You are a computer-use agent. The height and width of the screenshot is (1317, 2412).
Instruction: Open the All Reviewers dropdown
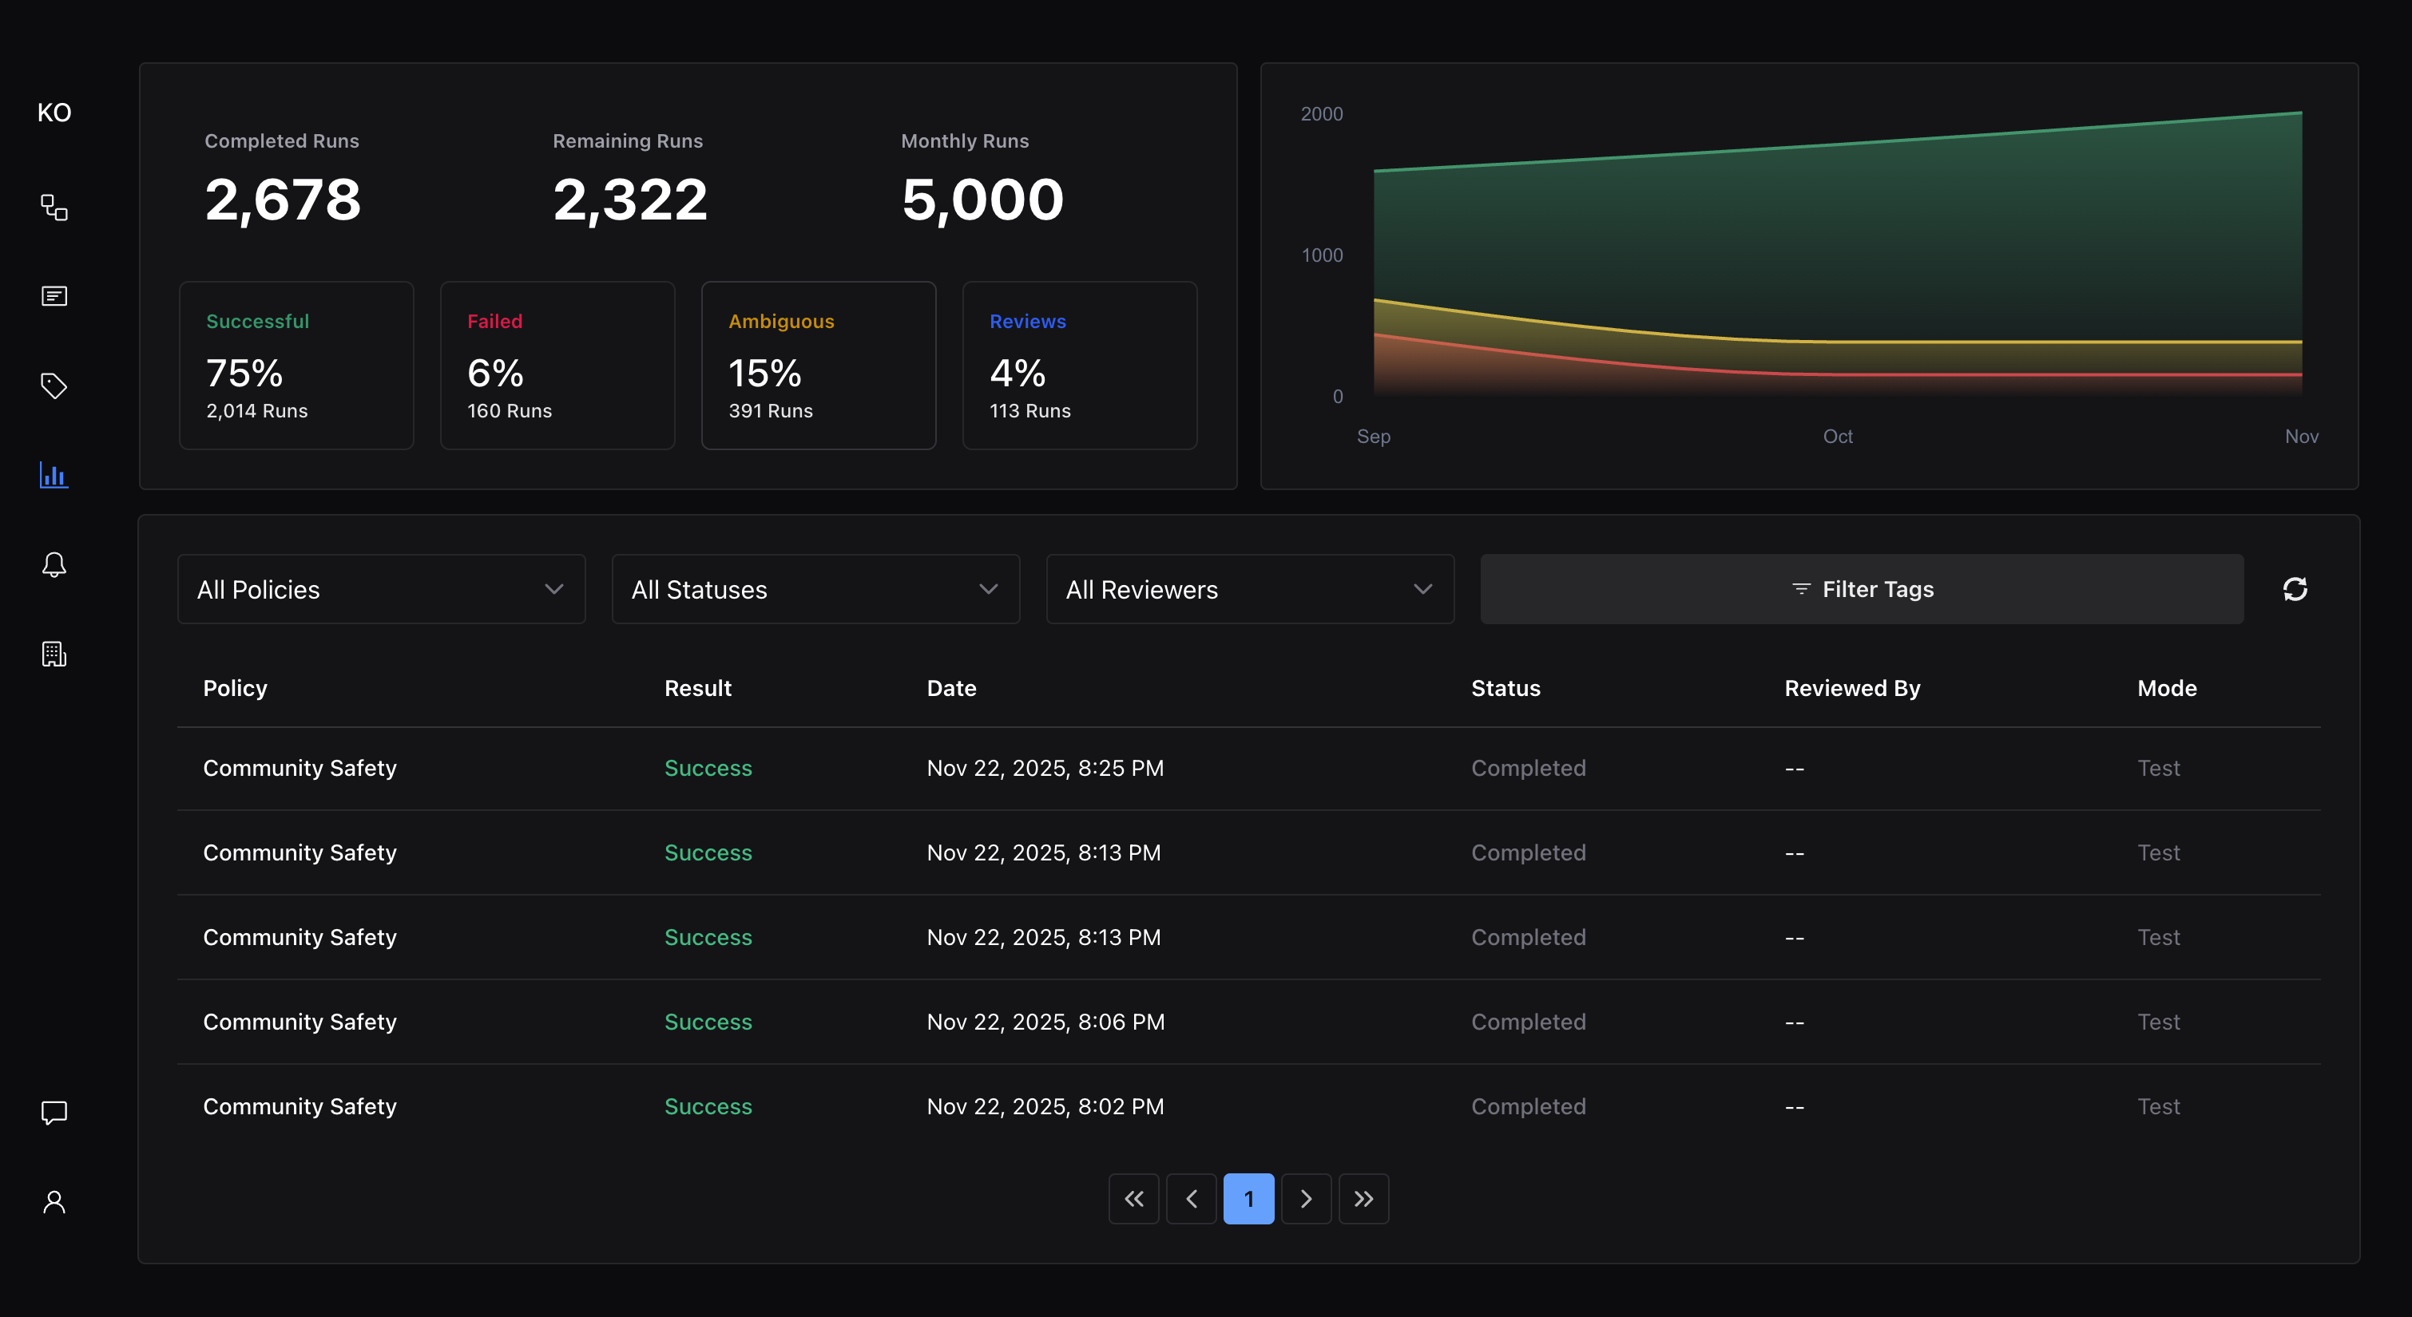[1249, 589]
